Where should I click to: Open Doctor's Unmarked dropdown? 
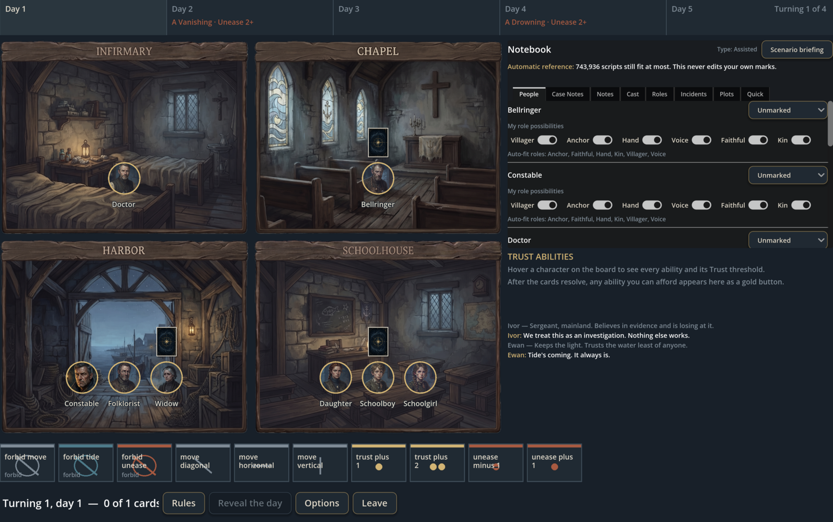[x=788, y=240]
